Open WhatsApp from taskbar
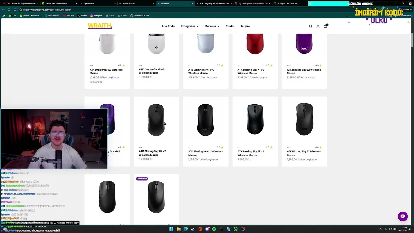 click(235, 229)
